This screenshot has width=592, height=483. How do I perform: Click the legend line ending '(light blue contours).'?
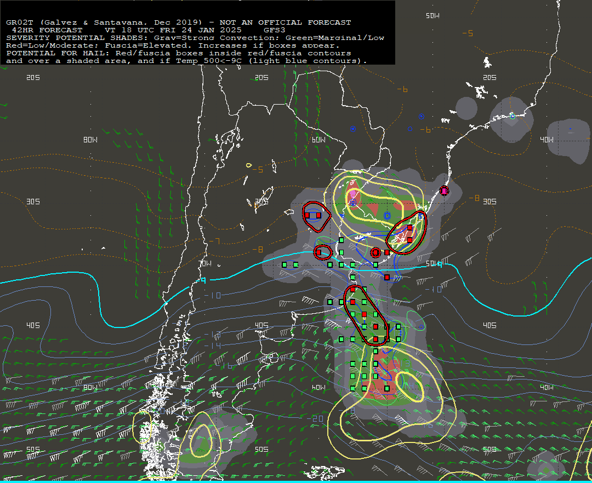click(x=186, y=61)
